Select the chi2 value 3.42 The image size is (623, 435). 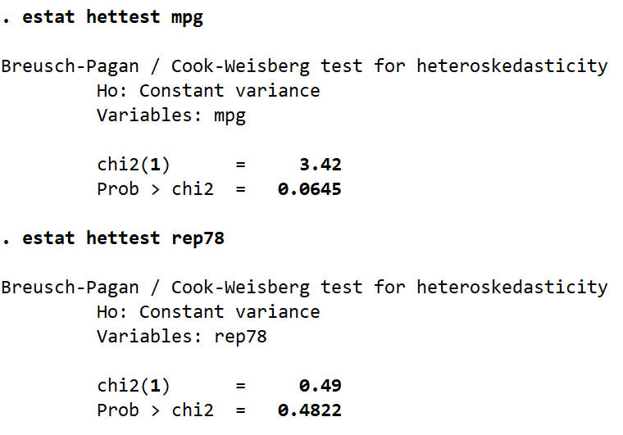[321, 165]
